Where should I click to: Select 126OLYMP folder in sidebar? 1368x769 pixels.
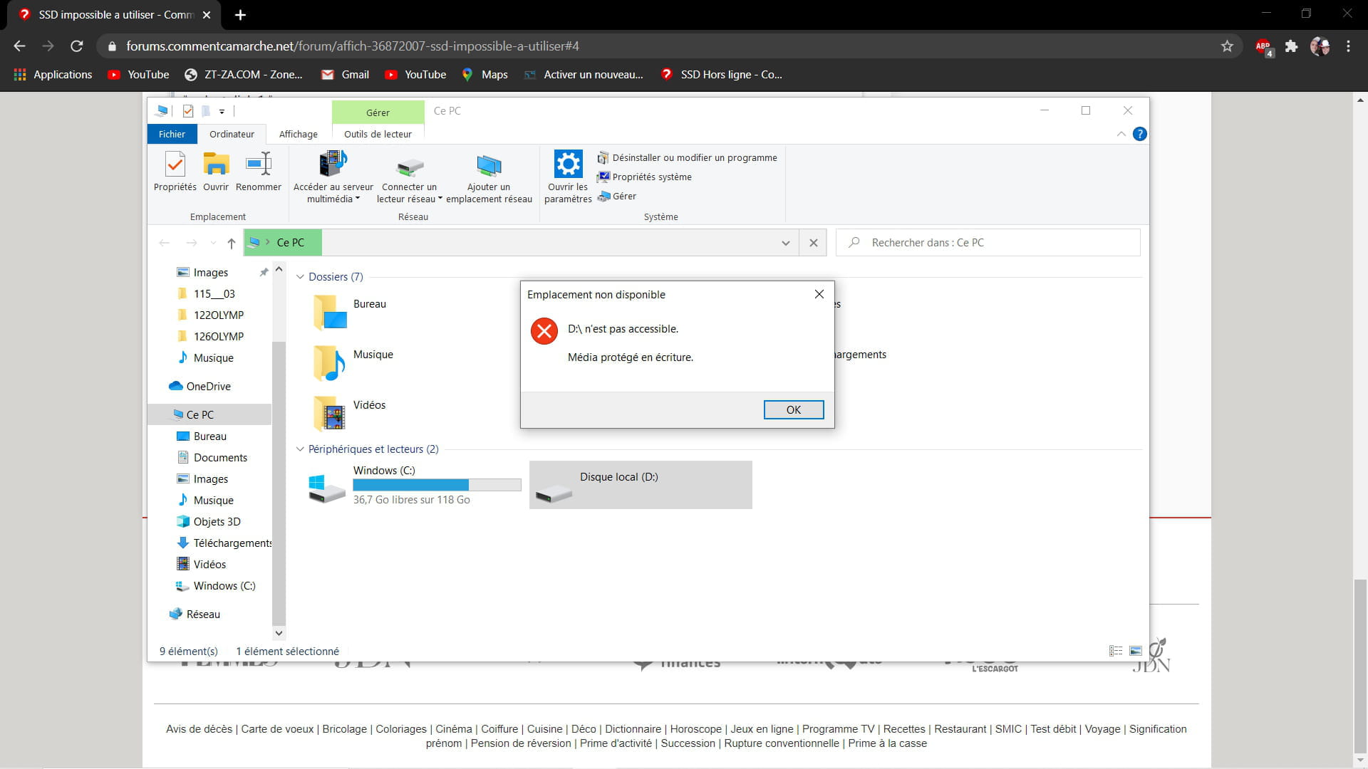click(218, 337)
